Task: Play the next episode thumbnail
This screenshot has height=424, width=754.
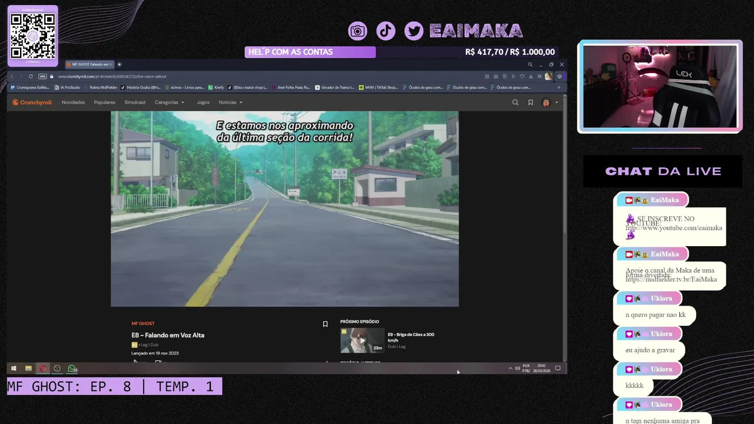Action: (362, 340)
